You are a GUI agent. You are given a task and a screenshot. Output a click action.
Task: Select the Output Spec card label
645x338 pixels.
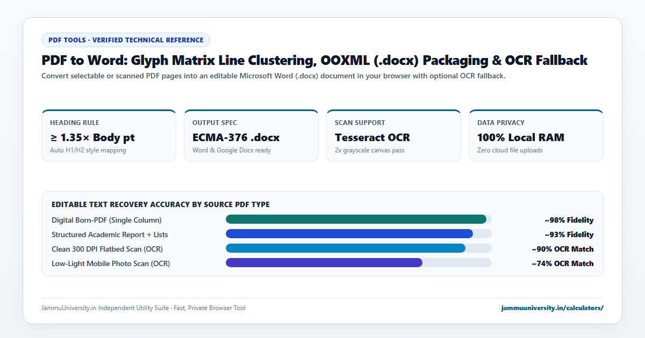coord(215,123)
